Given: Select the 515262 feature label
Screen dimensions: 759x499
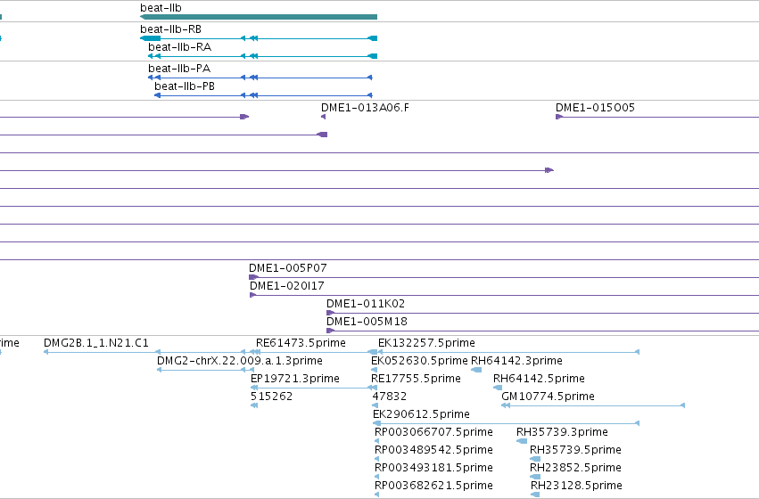Looking at the screenshot, I should [271, 397].
